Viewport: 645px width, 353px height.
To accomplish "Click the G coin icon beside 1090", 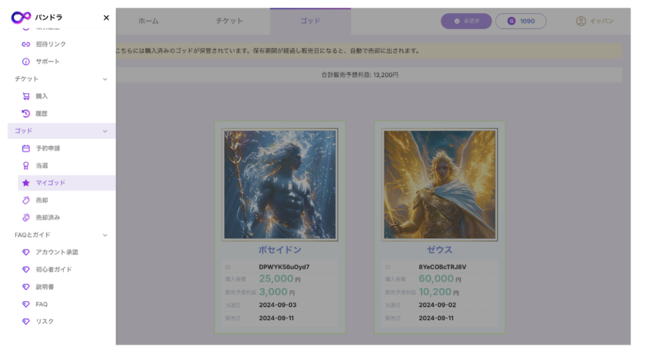I will pos(511,21).
